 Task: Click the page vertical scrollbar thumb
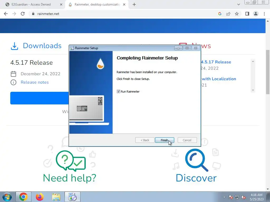pos(268,72)
